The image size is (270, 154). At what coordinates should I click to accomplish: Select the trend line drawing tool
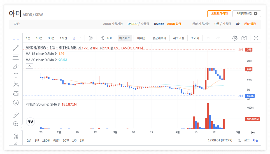point(16,48)
